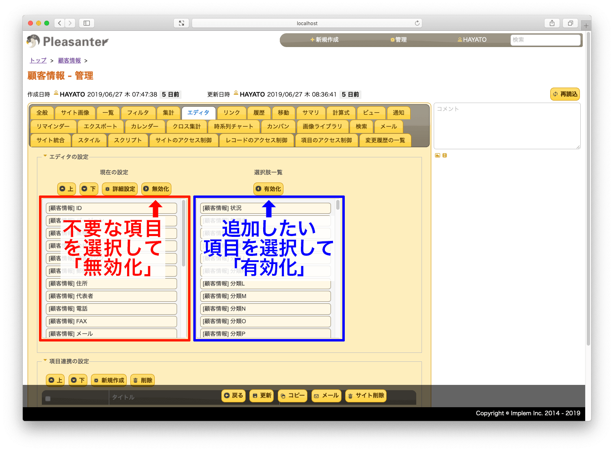
Task: Open a new Safari tab with the plus icon
Action: [586, 26]
